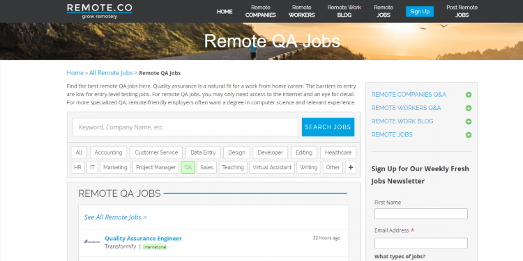
Task: Click the Transformify company logo thumbnail
Action: tap(92, 242)
